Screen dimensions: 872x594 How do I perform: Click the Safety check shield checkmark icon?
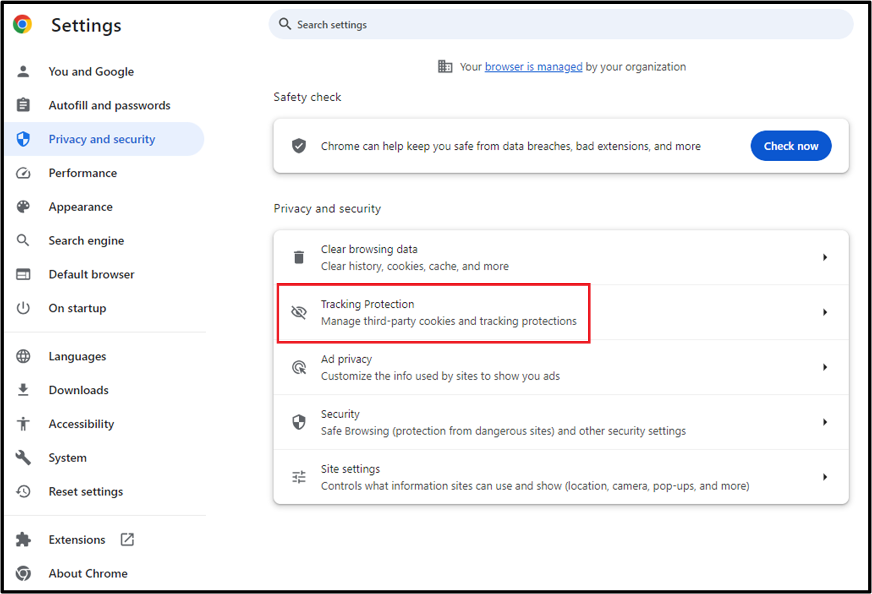pos(299,146)
